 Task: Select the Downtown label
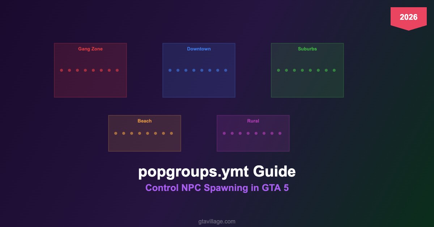[199, 49]
